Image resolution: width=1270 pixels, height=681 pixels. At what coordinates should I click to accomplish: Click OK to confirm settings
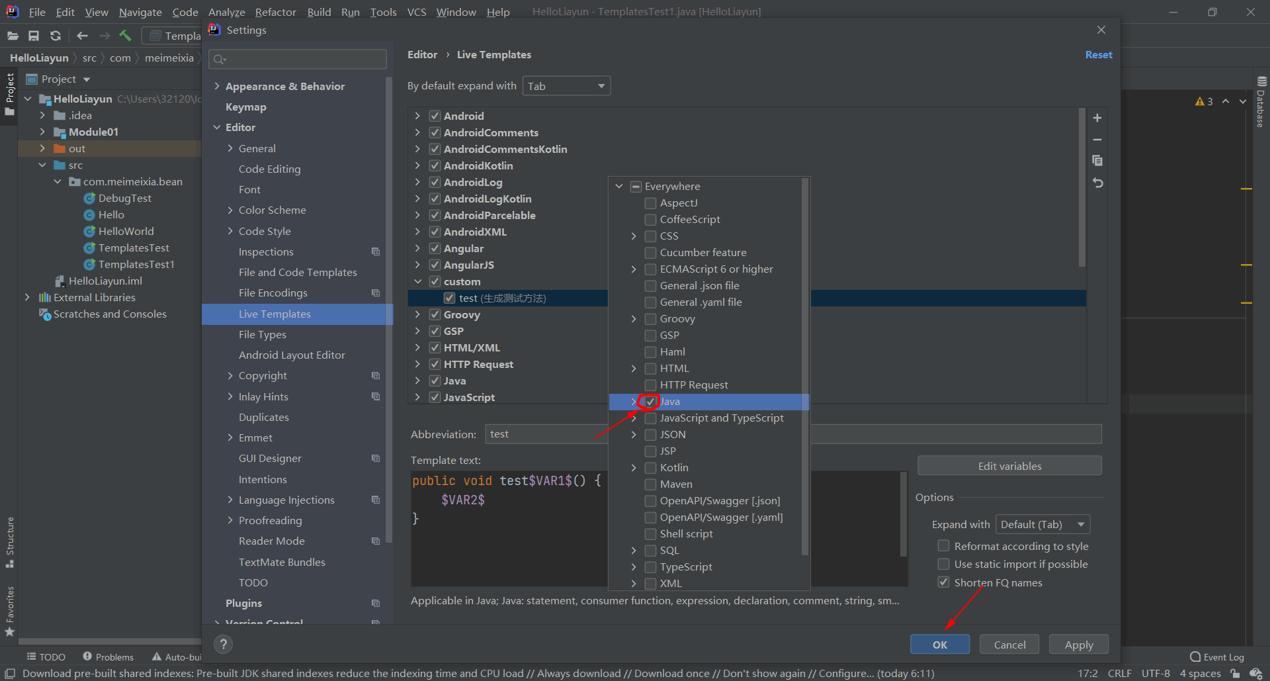click(940, 644)
